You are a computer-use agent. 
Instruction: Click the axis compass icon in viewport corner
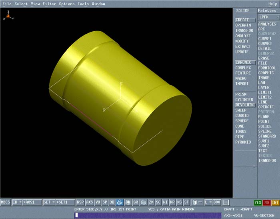[8, 16]
